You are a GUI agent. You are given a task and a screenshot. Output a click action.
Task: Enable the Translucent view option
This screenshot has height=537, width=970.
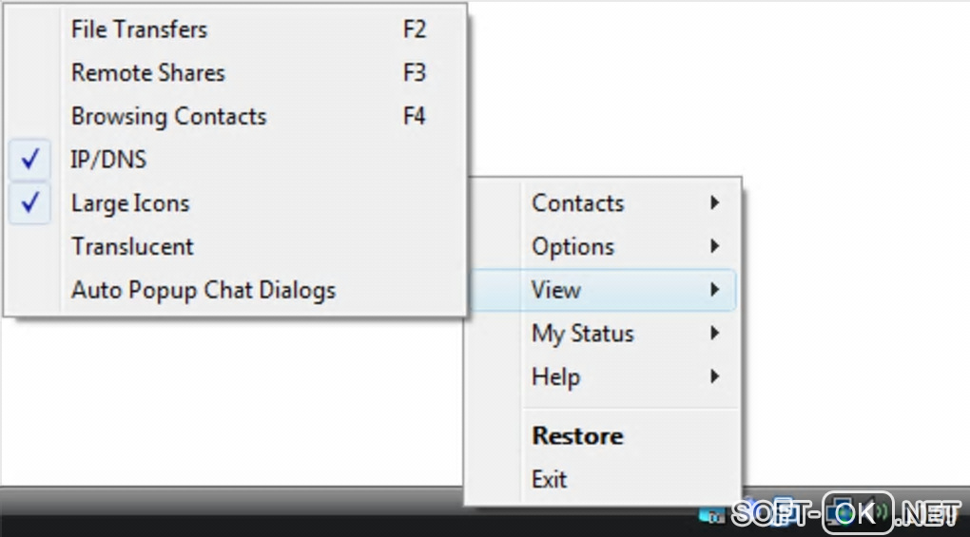[132, 247]
